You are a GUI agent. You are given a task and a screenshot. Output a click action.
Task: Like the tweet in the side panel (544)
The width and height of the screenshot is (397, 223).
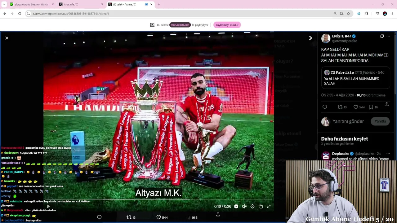(359, 107)
